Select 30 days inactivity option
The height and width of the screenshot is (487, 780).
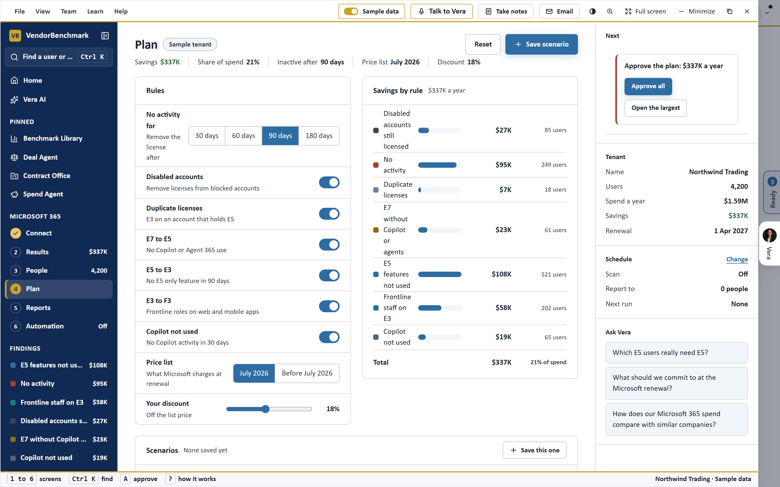[x=207, y=136]
